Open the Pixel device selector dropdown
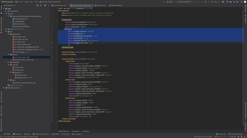Viewport: 247px width, 138px height. 185,2
